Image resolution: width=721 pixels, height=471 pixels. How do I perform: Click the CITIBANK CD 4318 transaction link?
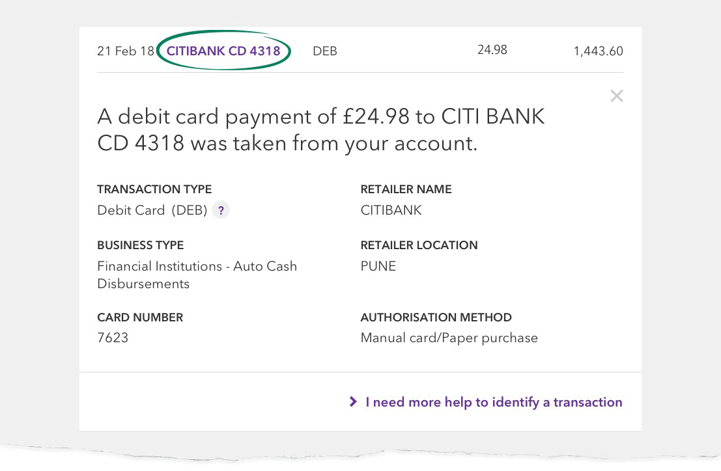click(x=223, y=51)
